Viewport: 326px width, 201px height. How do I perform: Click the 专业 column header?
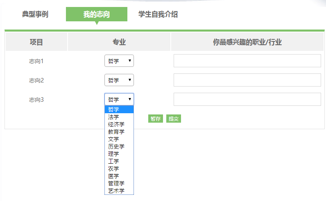[x=119, y=42]
